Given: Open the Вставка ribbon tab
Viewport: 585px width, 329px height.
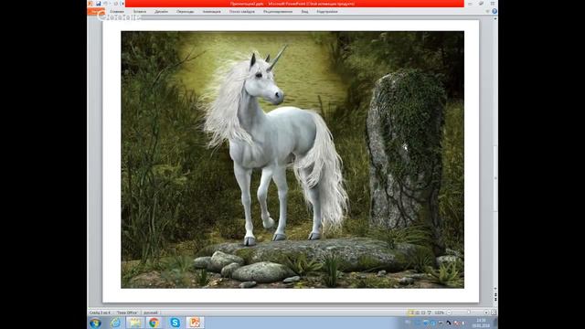Looking at the screenshot, I should point(140,12).
